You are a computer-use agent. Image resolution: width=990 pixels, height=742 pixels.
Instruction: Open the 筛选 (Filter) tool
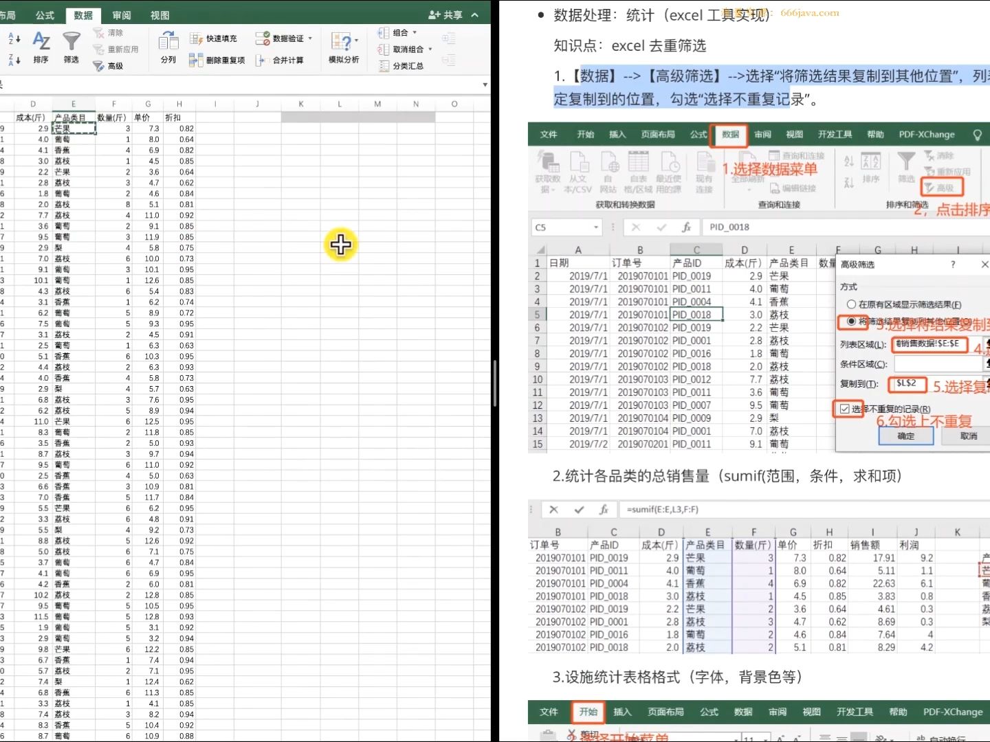71,48
